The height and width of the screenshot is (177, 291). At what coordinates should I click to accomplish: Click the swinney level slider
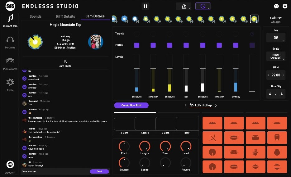click(x=236, y=73)
